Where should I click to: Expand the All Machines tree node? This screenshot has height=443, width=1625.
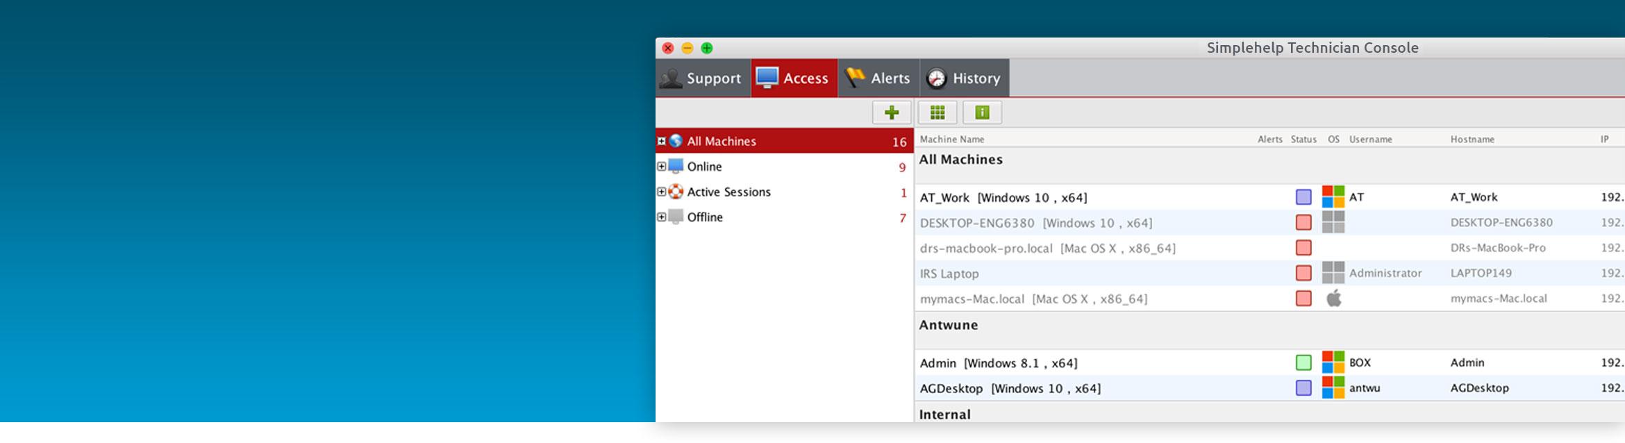pos(662,141)
